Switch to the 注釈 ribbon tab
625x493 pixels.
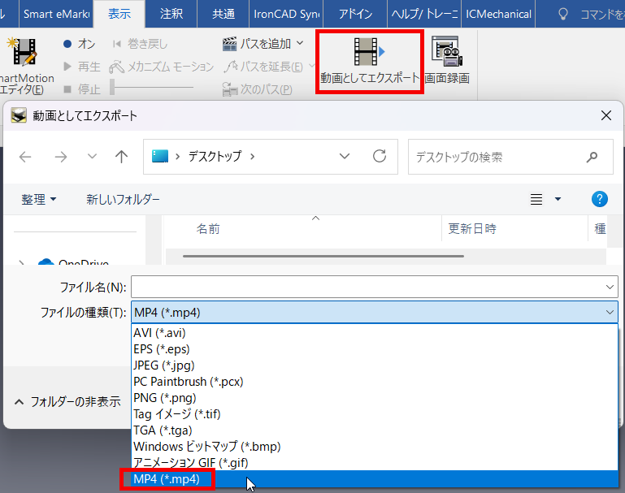tap(171, 14)
